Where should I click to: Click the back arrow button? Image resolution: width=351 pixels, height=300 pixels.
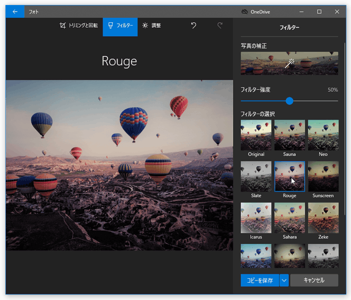pos(15,11)
